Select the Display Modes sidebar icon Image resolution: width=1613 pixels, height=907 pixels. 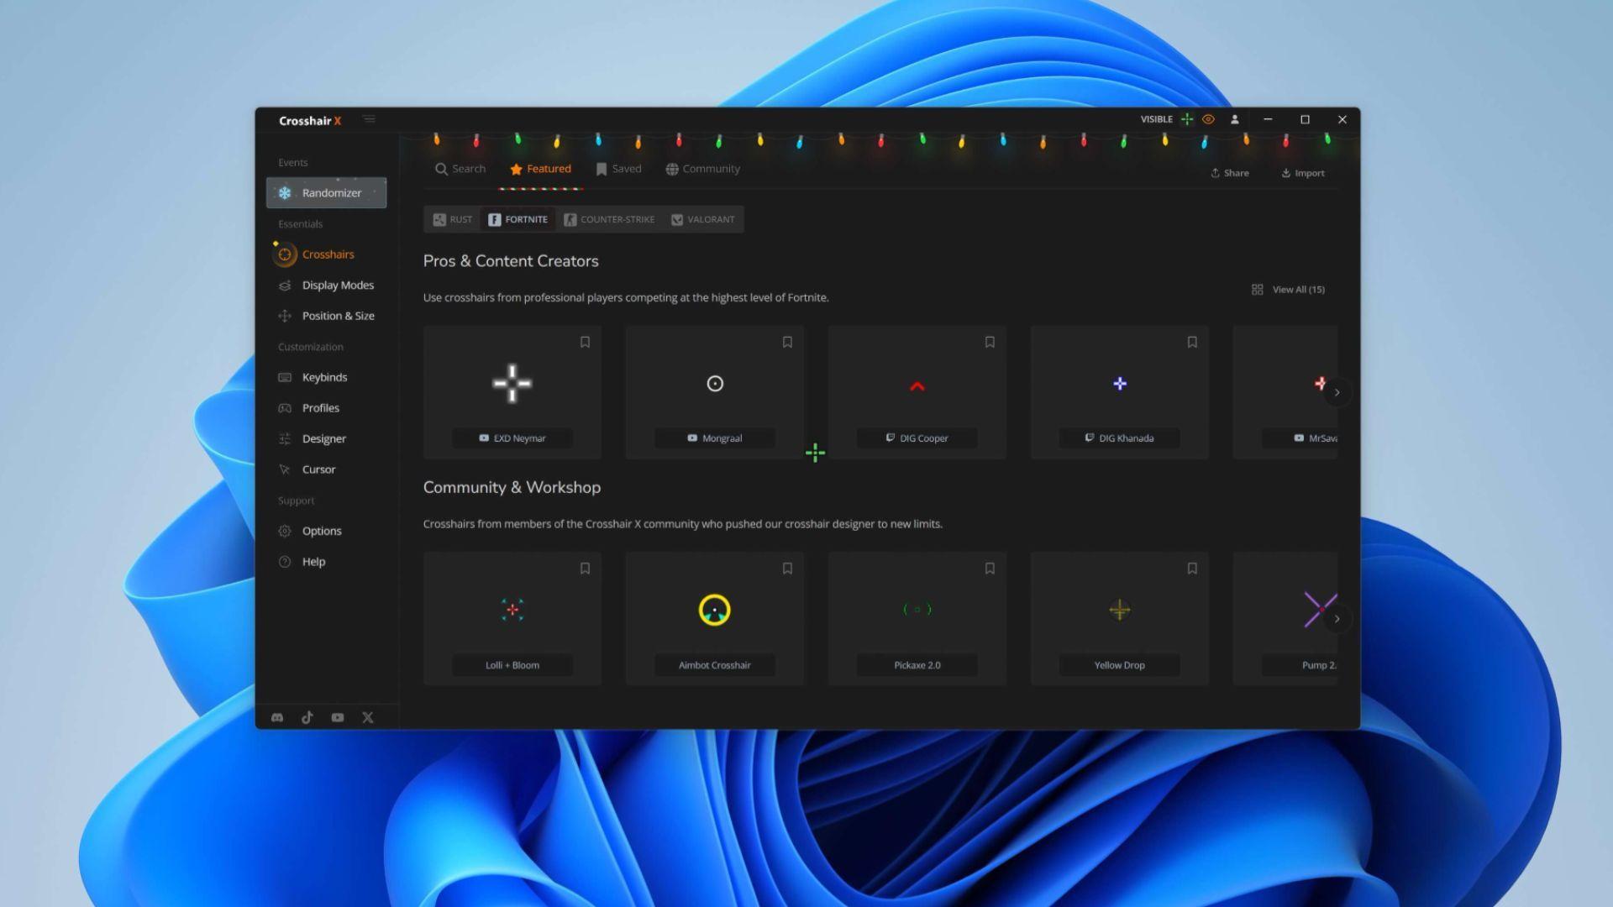(x=285, y=285)
